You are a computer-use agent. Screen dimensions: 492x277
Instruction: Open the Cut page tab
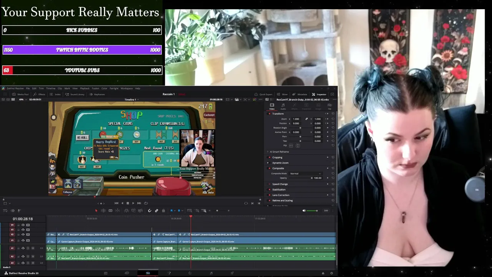(x=127, y=273)
